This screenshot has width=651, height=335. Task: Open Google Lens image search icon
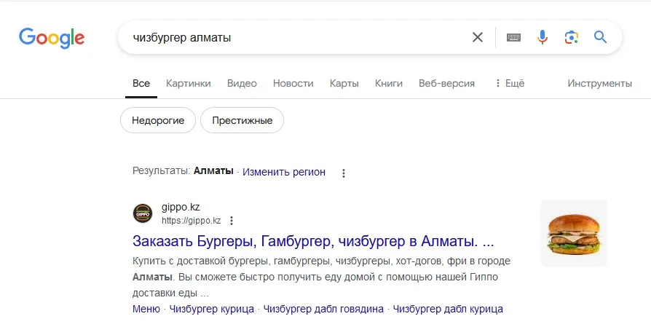[572, 37]
